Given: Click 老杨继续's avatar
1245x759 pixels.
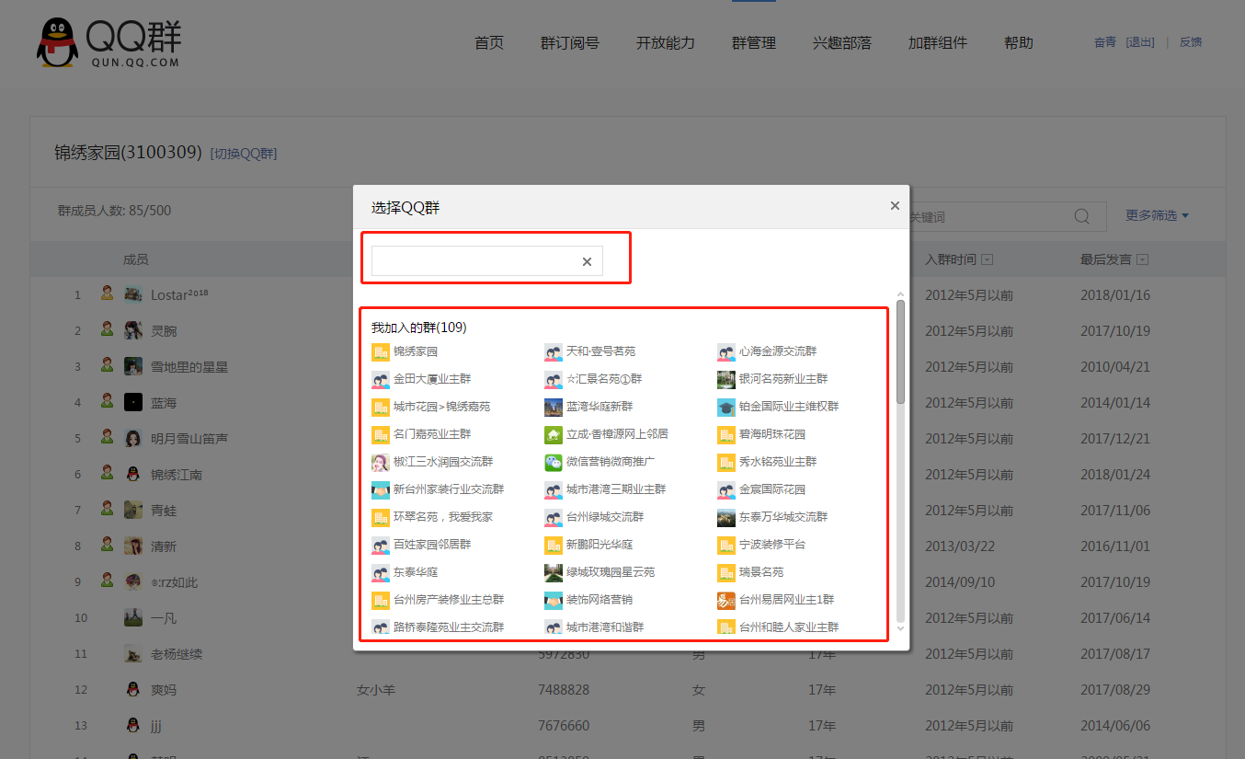Looking at the screenshot, I should coord(133,654).
